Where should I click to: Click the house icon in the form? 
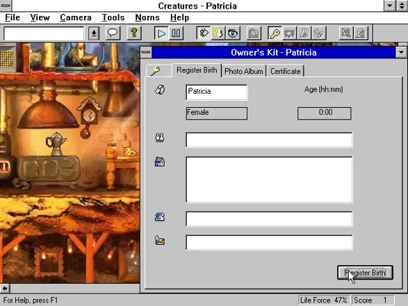click(160, 162)
